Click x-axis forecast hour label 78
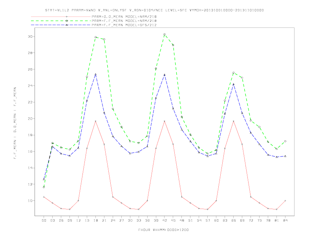The image size is (311, 240). click(268, 220)
